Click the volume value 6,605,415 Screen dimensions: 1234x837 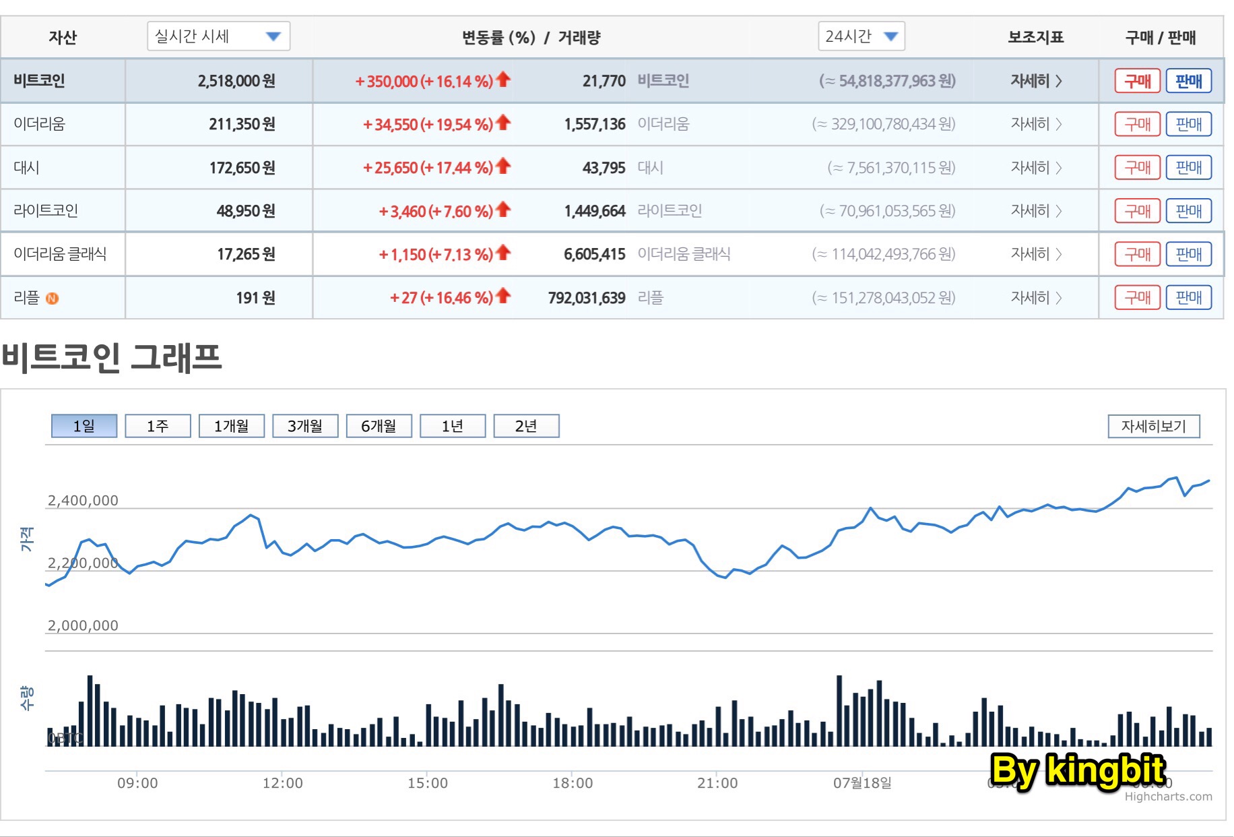coord(595,254)
